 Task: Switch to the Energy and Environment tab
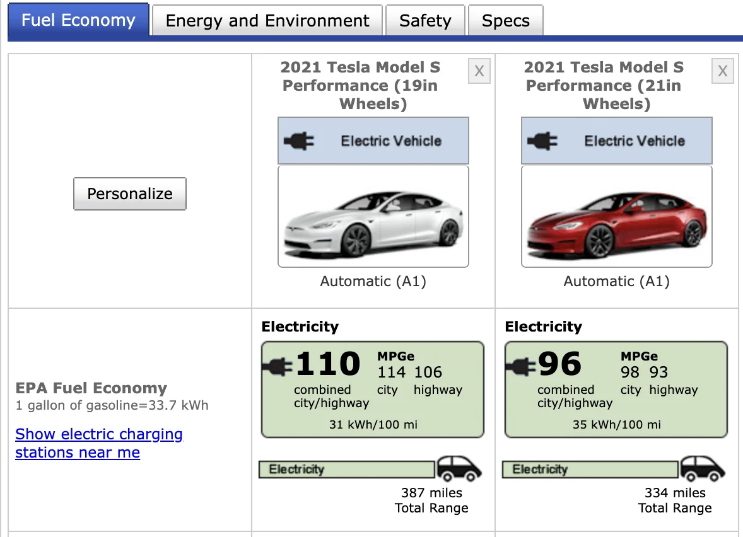(266, 20)
